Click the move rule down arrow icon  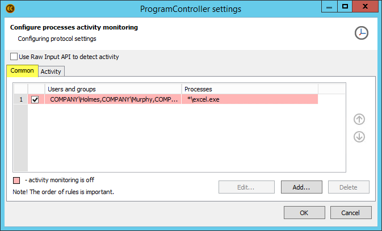click(x=359, y=137)
